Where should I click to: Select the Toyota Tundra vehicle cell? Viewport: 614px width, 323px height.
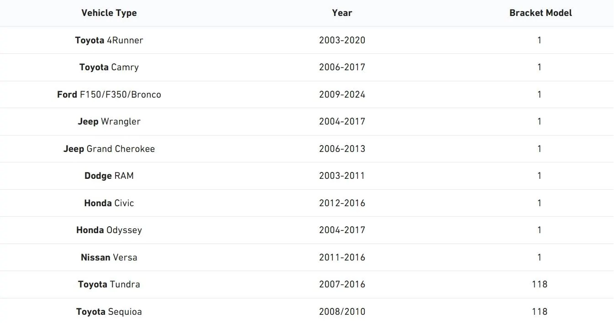click(x=109, y=284)
